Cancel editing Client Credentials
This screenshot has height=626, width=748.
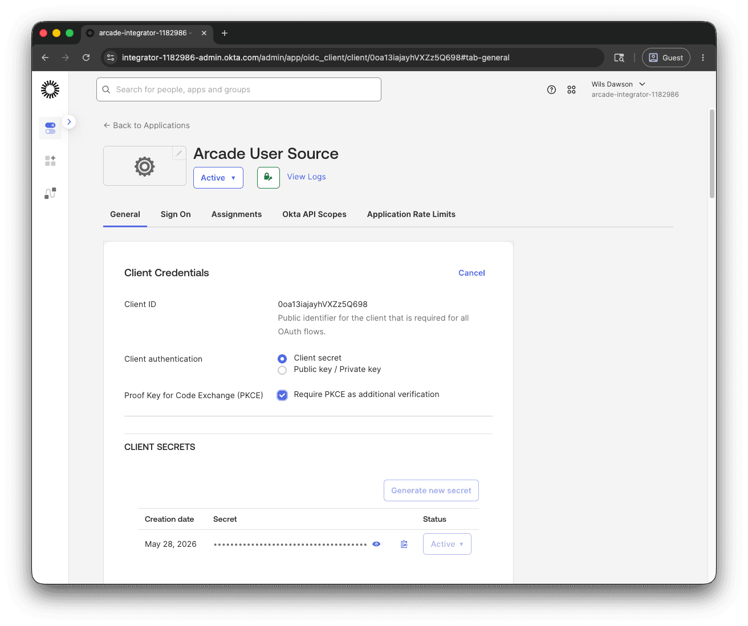(471, 273)
